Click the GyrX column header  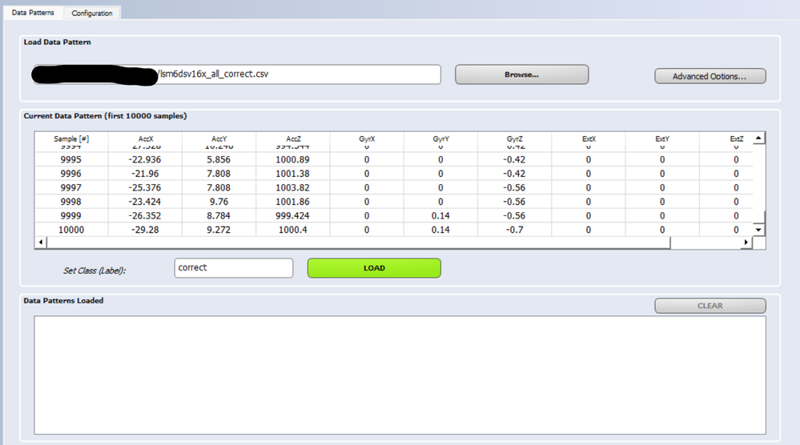coord(367,138)
